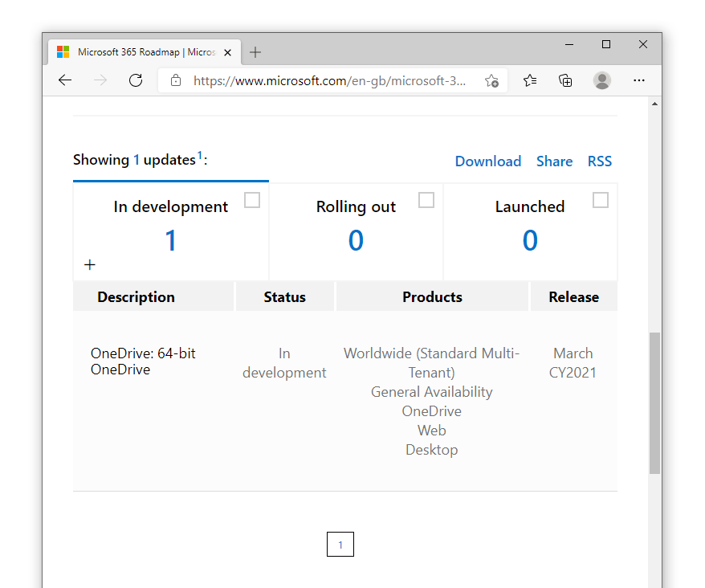The width and height of the screenshot is (705, 588).
Task: Click the browser forward arrow
Action: (x=100, y=80)
